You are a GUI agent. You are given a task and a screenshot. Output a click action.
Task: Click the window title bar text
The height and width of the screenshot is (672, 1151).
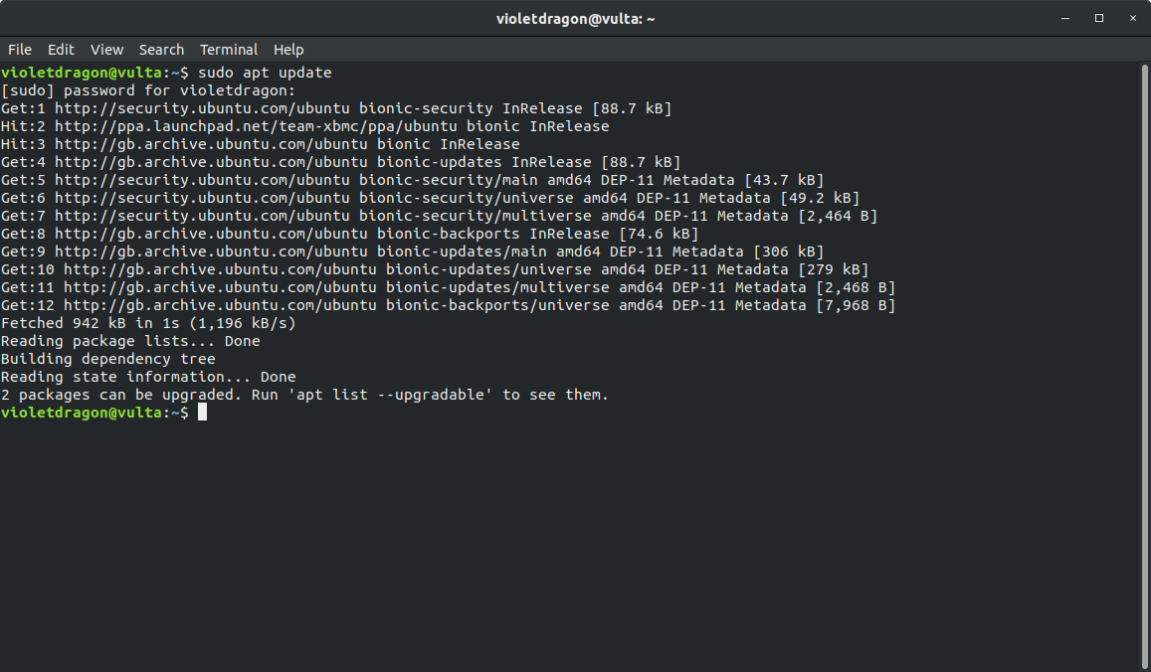click(575, 18)
